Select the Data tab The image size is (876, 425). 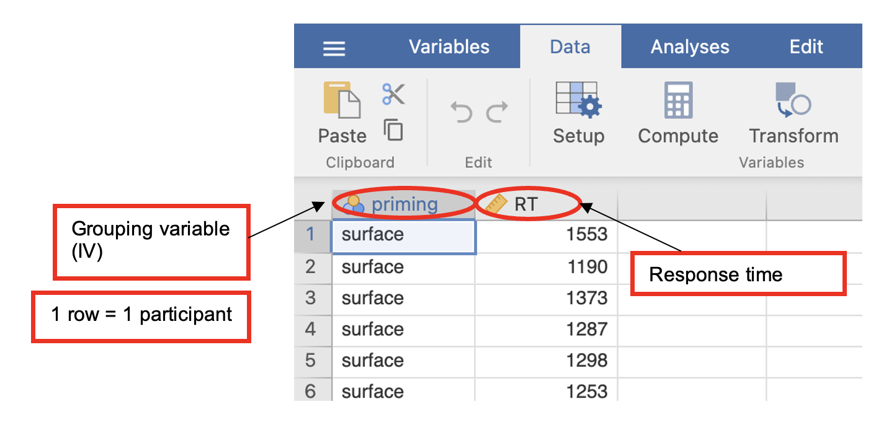tap(570, 47)
